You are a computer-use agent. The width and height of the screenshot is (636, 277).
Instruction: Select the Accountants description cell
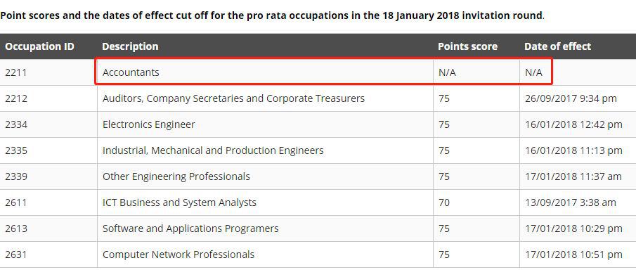[131, 72]
